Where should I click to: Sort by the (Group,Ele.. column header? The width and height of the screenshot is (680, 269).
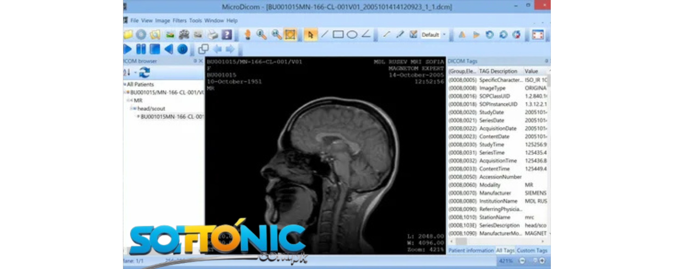(463, 71)
